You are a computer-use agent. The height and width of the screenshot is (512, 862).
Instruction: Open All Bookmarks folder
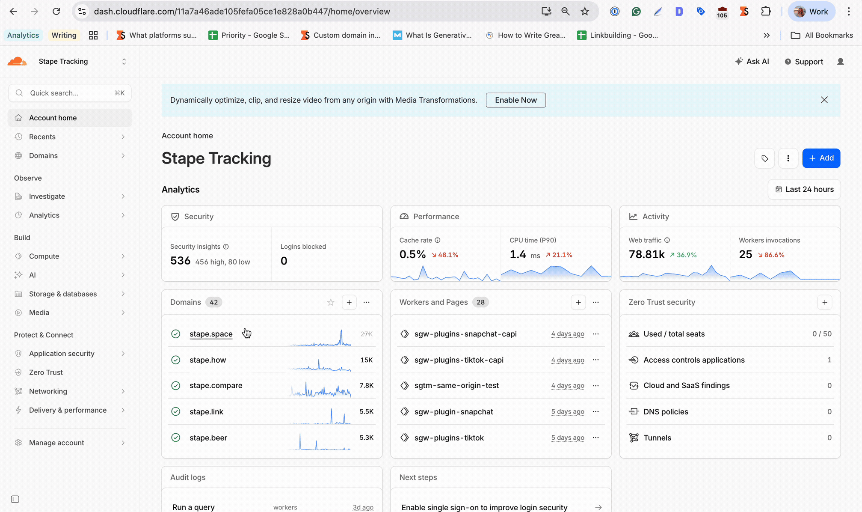coord(822,36)
